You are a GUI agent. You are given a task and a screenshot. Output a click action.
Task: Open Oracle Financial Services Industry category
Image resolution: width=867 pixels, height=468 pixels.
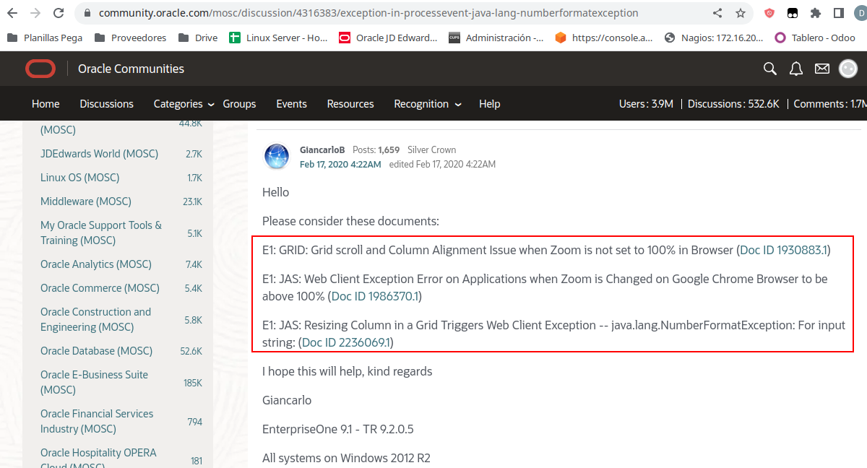[97, 421]
